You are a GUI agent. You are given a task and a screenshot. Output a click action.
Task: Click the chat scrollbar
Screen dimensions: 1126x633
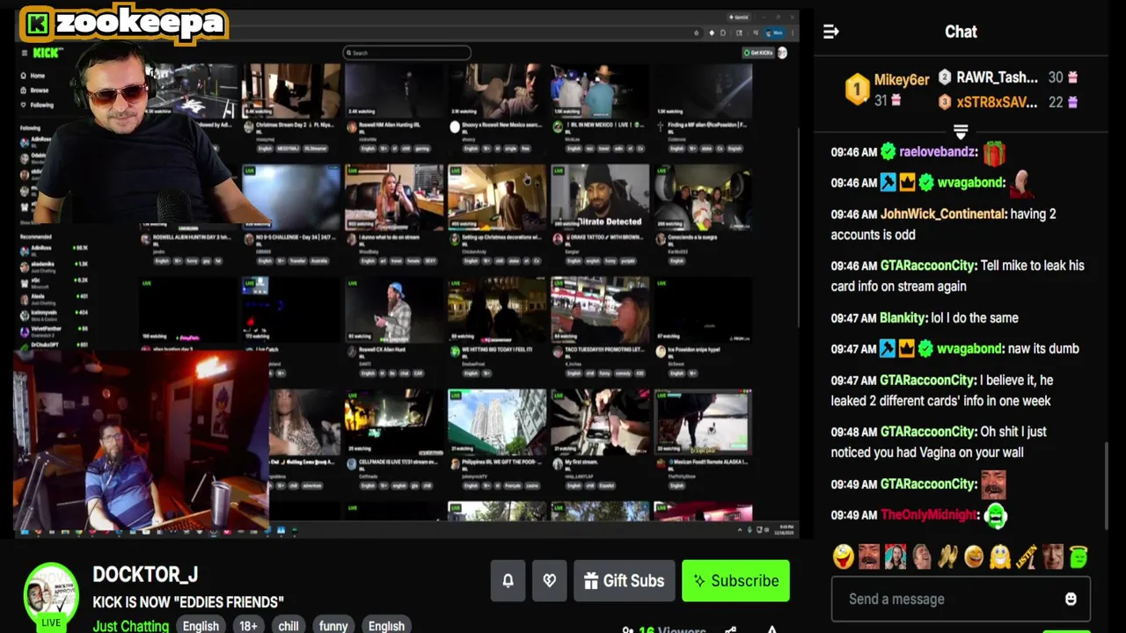click(1108, 485)
